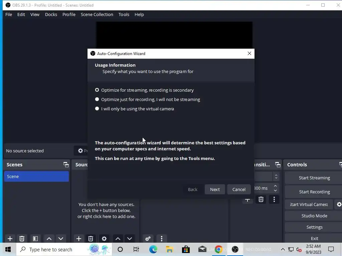This screenshot has height=256, width=342.
Task: Click the taskbar search box
Action: [x=64, y=249]
